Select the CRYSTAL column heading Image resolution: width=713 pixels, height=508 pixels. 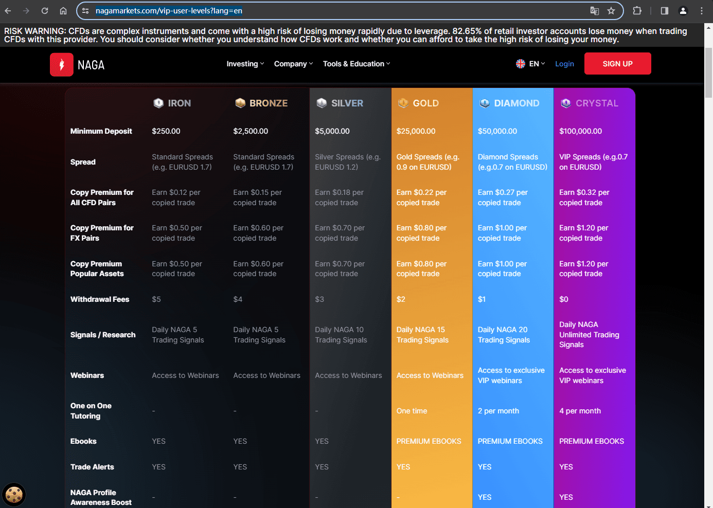pyautogui.click(x=597, y=103)
